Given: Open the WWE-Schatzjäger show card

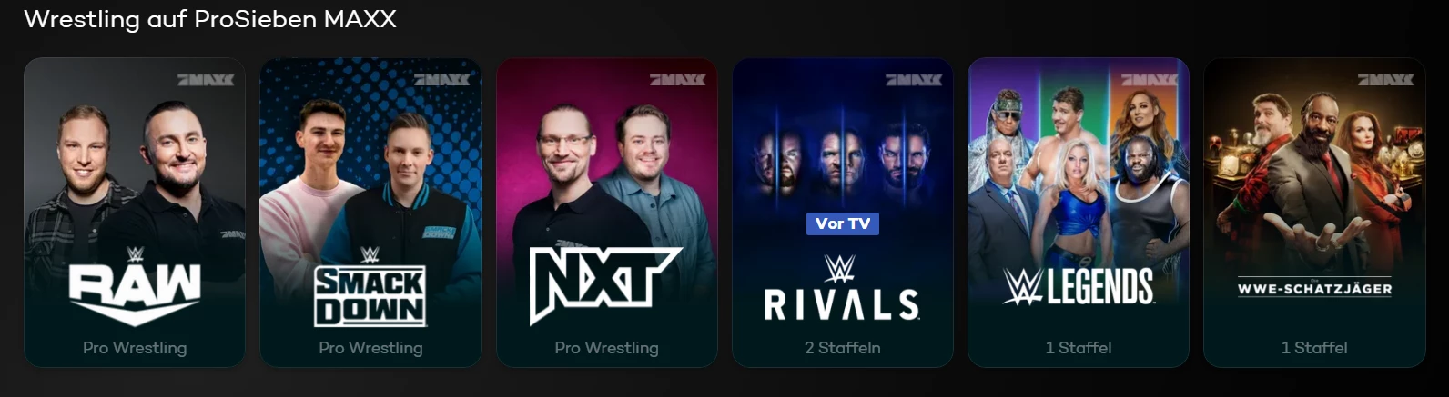Looking at the screenshot, I should [1314, 213].
